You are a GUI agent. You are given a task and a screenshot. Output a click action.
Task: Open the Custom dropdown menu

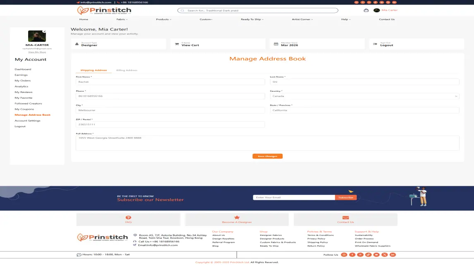[206, 19]
